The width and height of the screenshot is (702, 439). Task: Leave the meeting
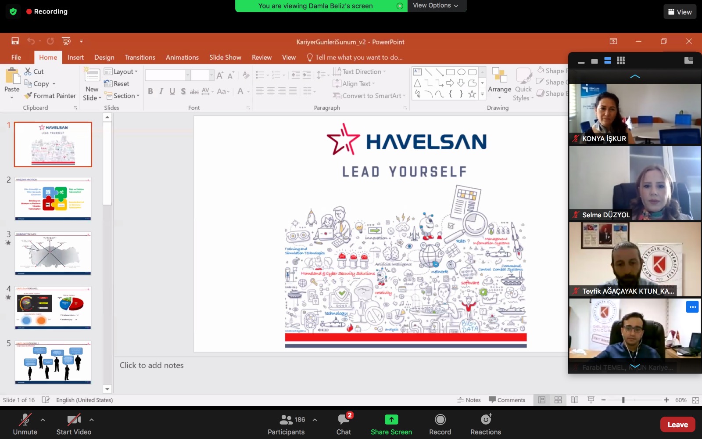coord(677,425)
